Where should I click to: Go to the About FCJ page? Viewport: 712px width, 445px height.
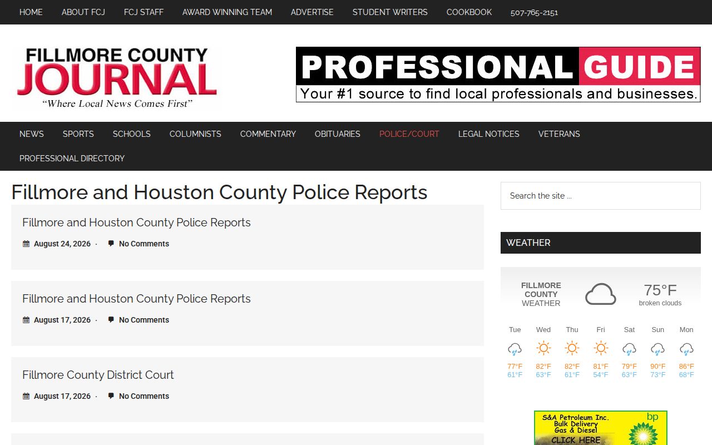(83, 12)
